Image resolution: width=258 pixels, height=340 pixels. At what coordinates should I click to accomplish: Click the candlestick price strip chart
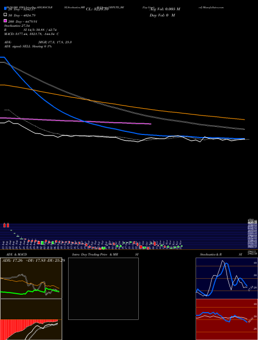coord(124,236)
